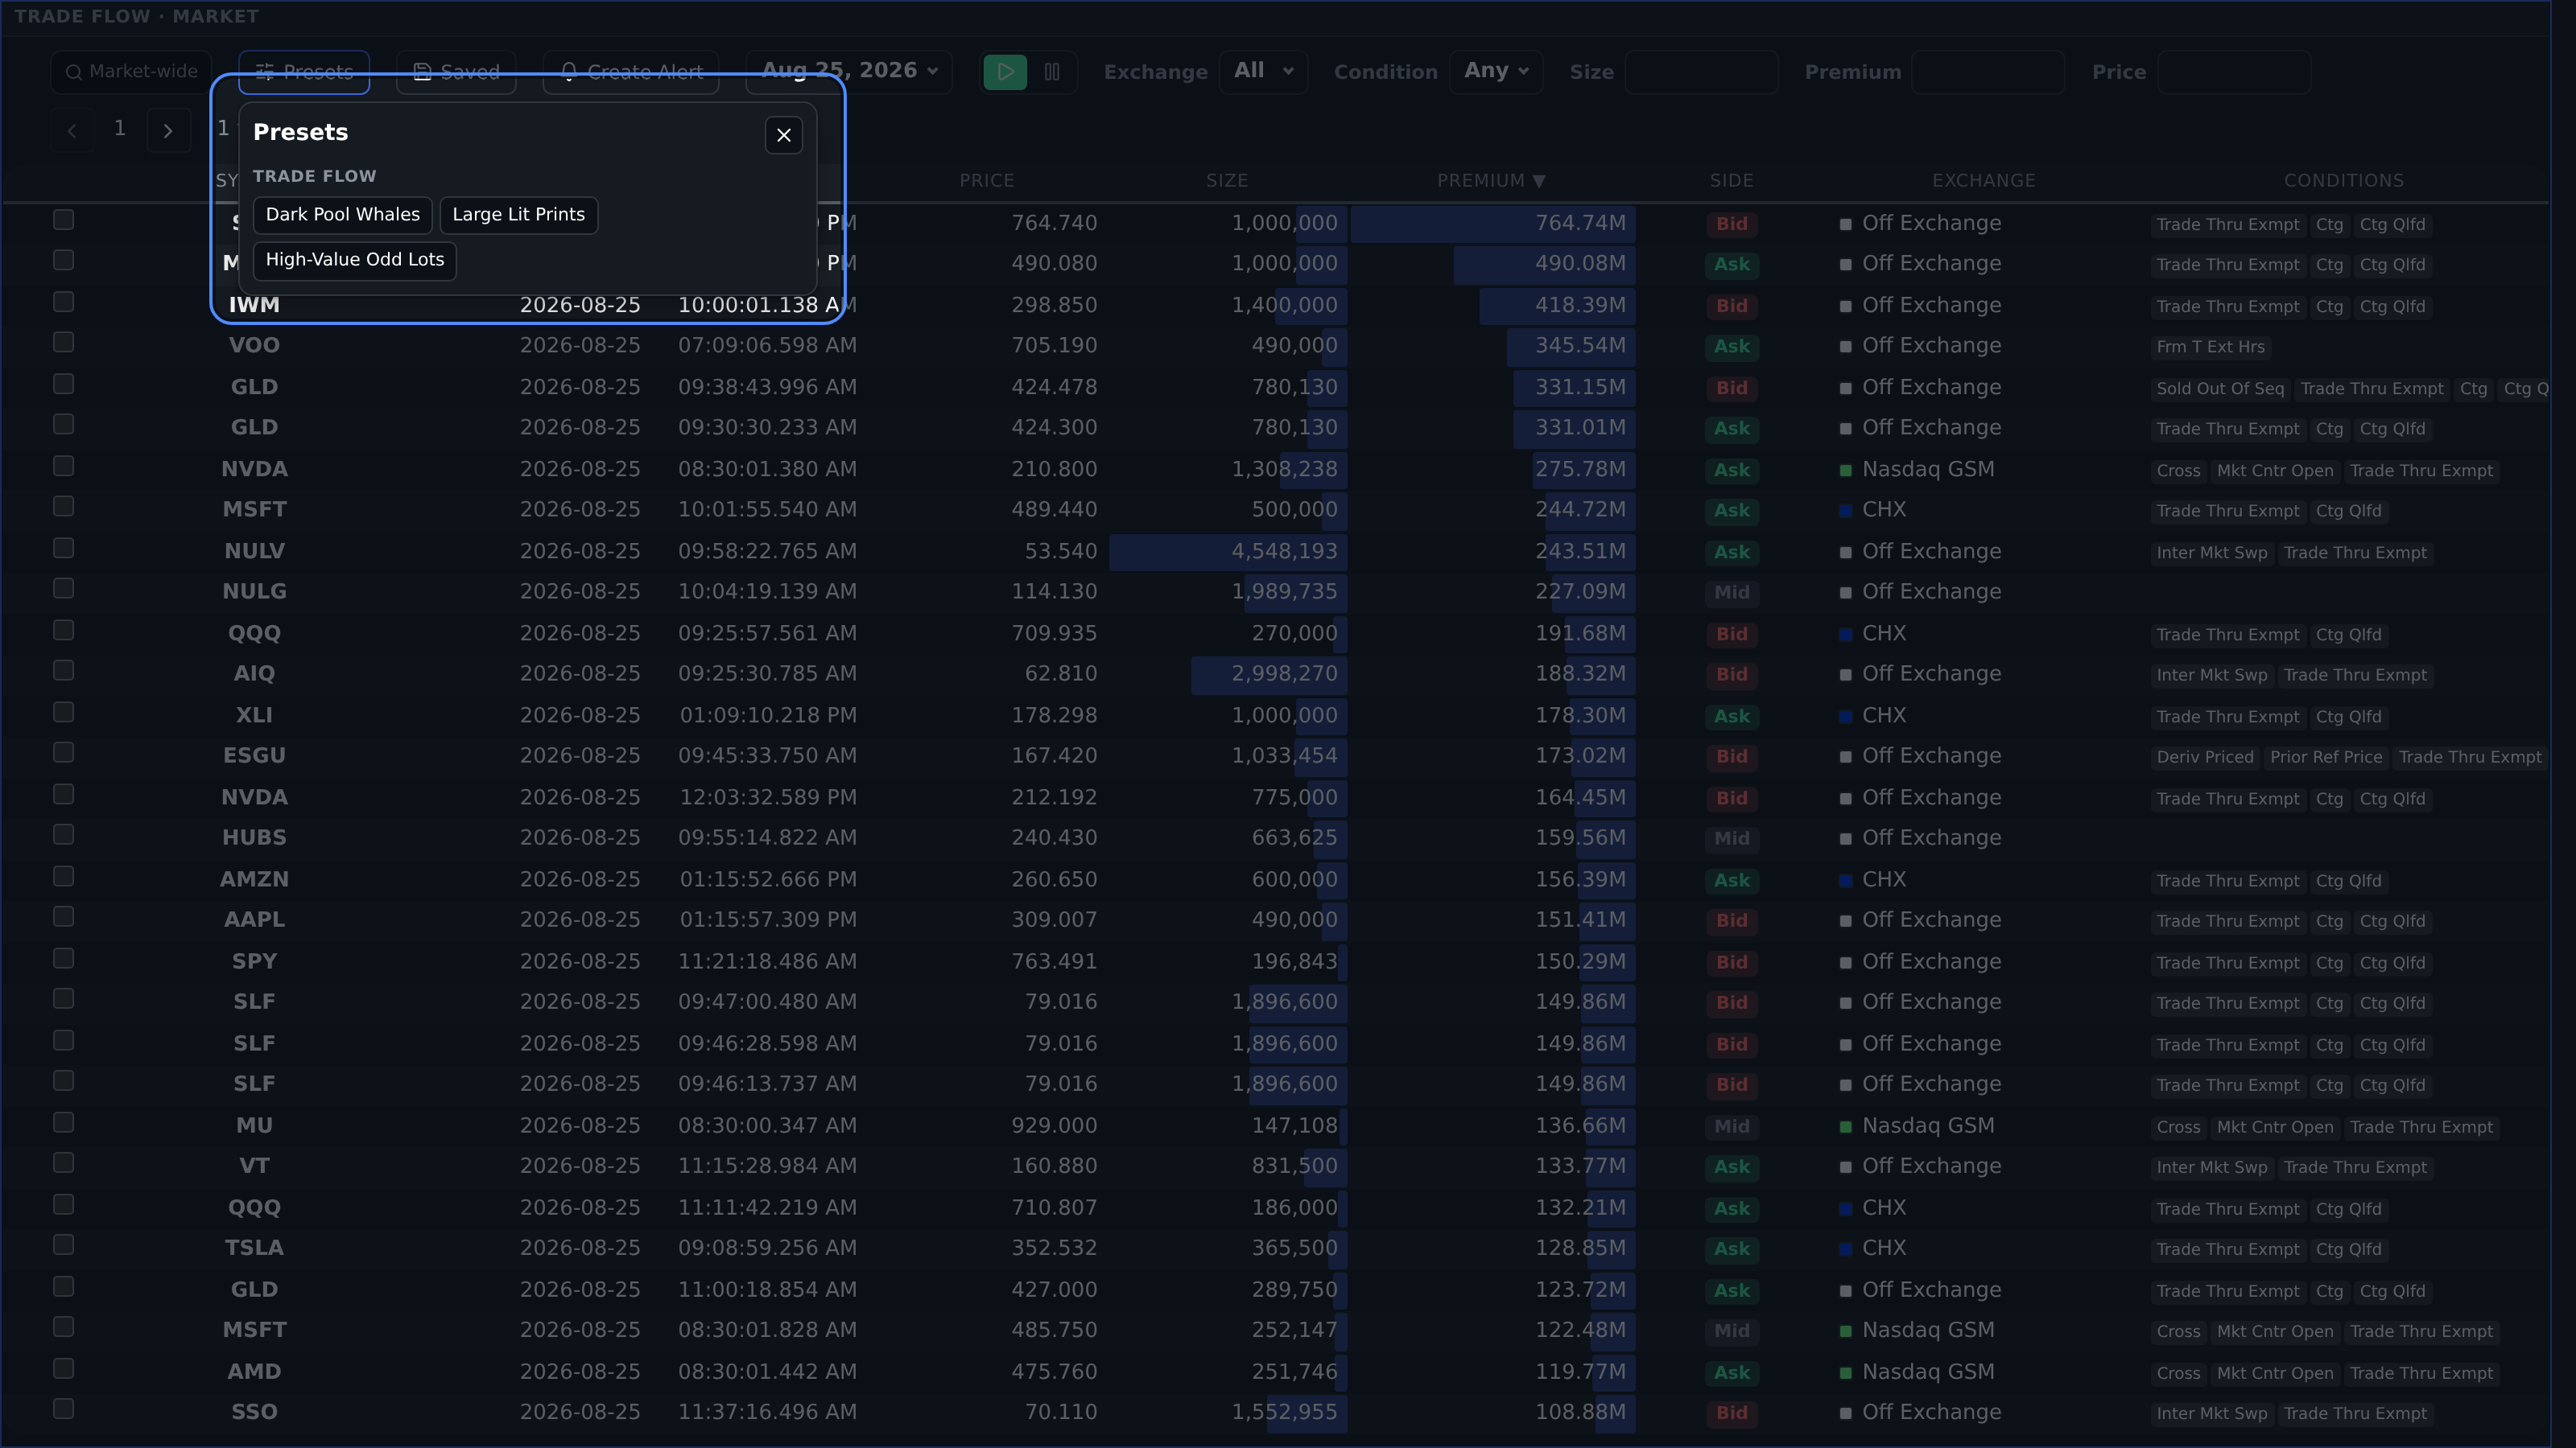Click the AMZN ticker symbol
2576x1448 pixels.
(x=254, y=879)
